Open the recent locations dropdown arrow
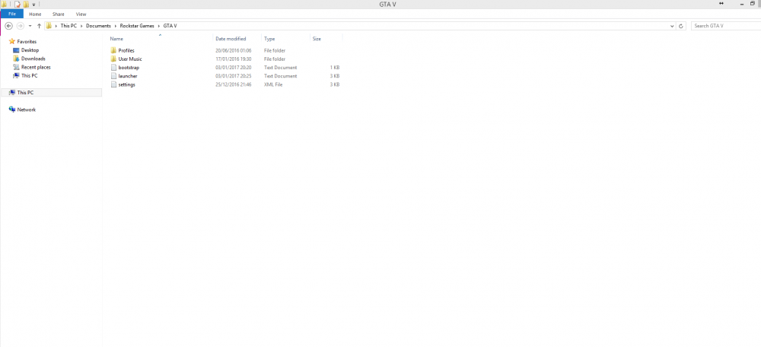 coord(30,26)
